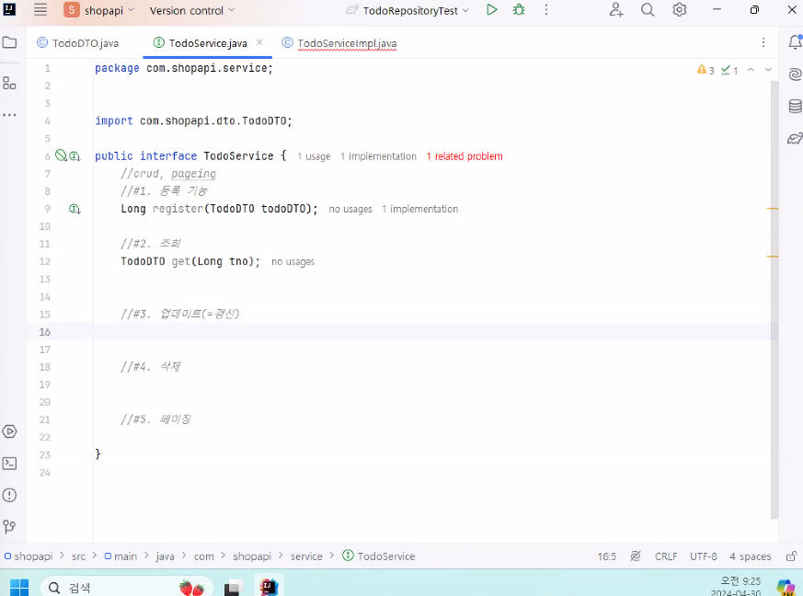Open Code With Me collaboration
The width and height of the screenshot is (803, 596).
pyautogui.click(x=616, y=10)
